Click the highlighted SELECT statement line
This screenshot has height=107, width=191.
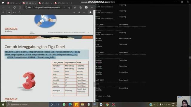click(x=42, y=52)
